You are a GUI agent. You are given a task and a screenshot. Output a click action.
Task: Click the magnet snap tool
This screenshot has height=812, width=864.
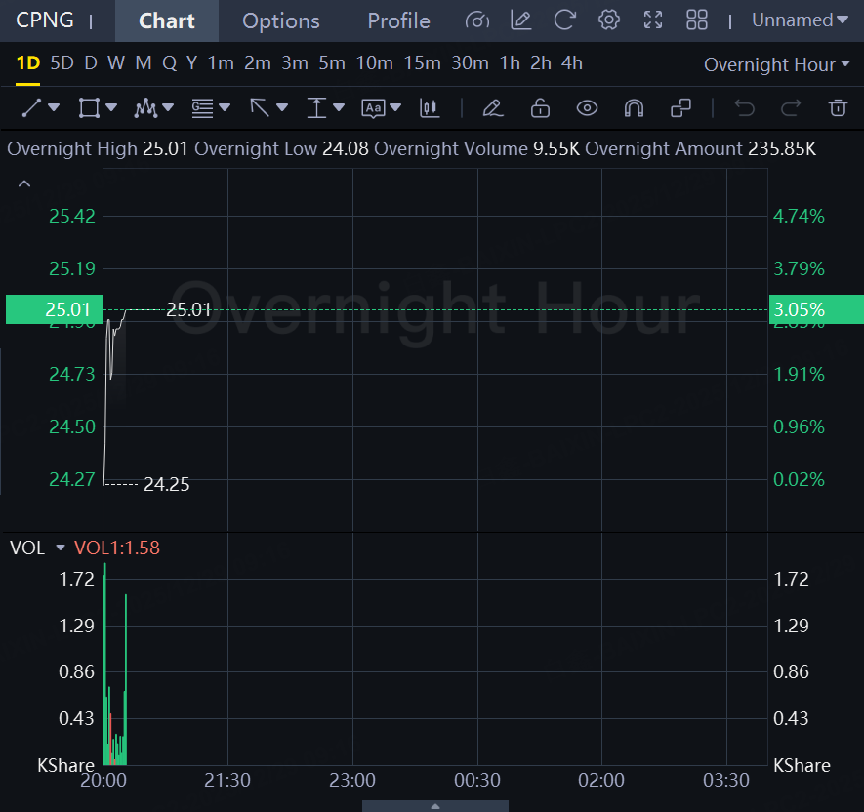[634, 107]
